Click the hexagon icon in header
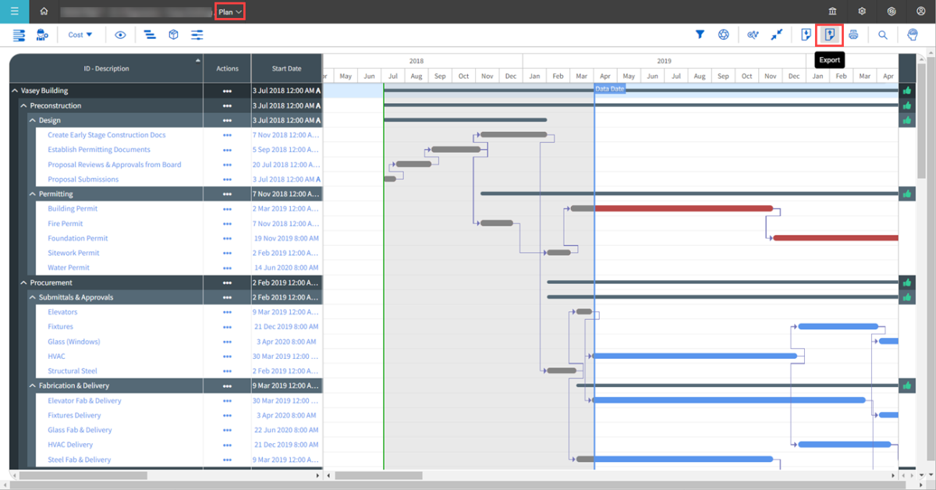 892,12
